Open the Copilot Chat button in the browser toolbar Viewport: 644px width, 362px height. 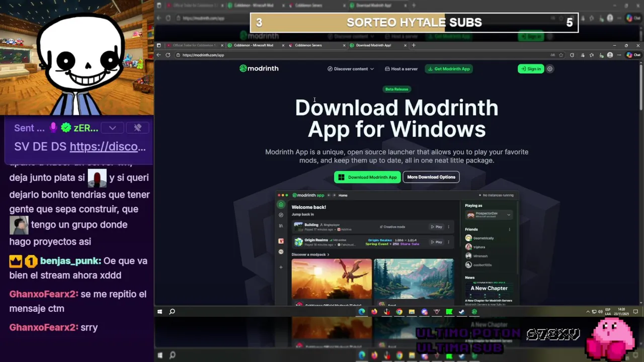633,55
